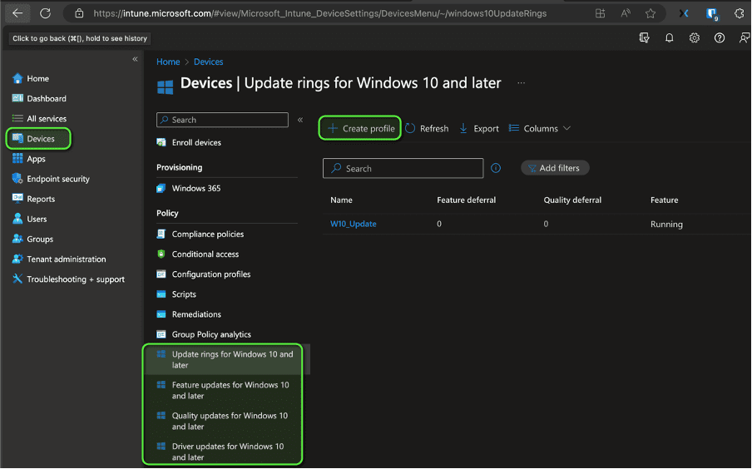Screen dimensions: 752x469
Task: Open the ellipsis more options menu
Action: tap(522, 83)
